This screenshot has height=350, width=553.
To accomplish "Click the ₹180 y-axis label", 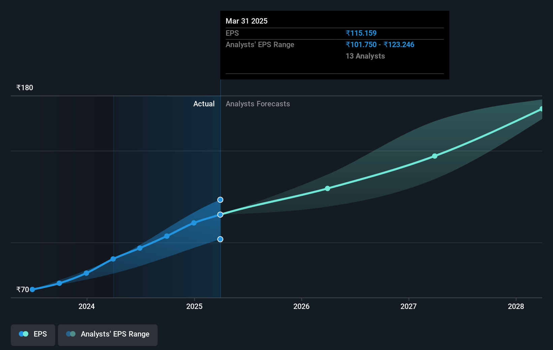I will point(25,87).
